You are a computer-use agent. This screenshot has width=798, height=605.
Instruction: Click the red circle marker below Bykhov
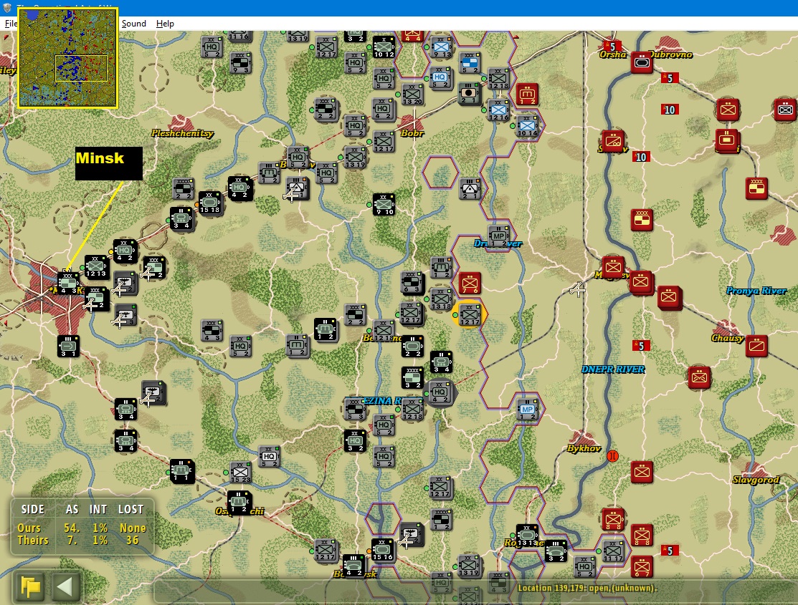pos(613,456)
